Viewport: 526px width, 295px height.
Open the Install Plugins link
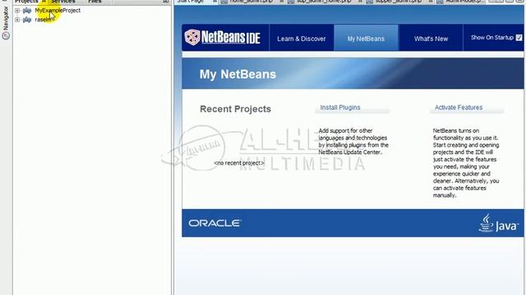[x=340, y=107]
